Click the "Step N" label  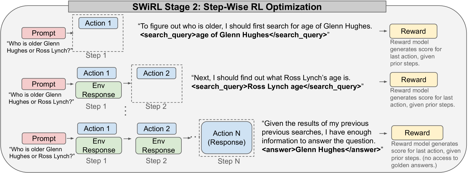(228, 161)
